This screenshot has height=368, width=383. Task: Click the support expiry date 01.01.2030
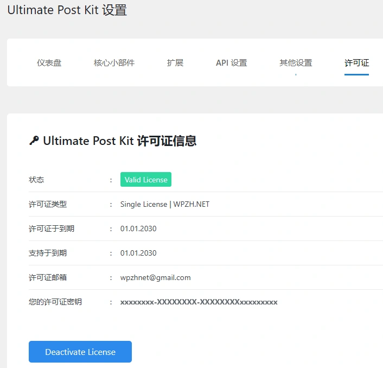[x=138, y=253]
